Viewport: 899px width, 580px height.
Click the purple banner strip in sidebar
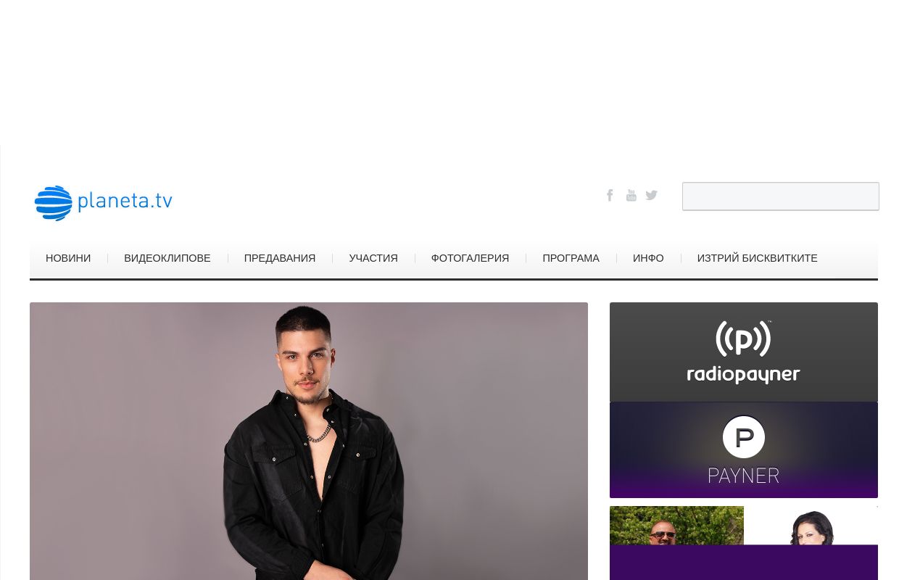[743, 563]
